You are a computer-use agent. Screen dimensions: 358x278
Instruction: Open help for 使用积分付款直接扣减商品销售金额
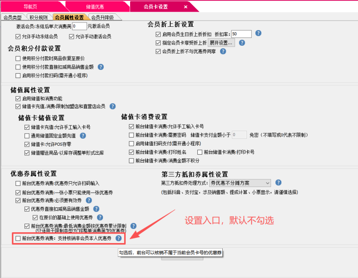point(101,67)
